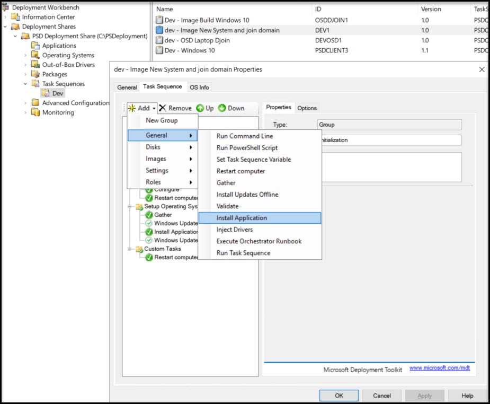Viewport: 490px width, 404px height.
Task: Open the Add dropdown button
Action: [x=142, y=108]
